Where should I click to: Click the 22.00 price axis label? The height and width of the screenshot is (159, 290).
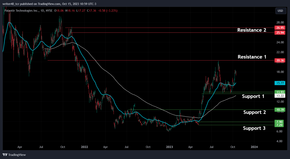(x=280, y=52)
